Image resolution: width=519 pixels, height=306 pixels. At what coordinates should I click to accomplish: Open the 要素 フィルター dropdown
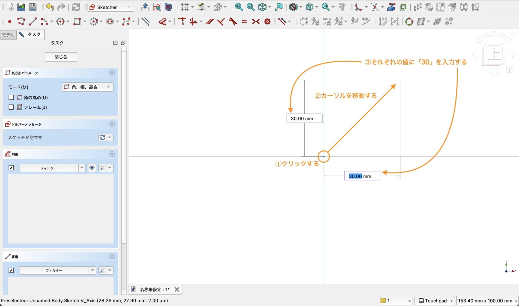click(58, 270)
